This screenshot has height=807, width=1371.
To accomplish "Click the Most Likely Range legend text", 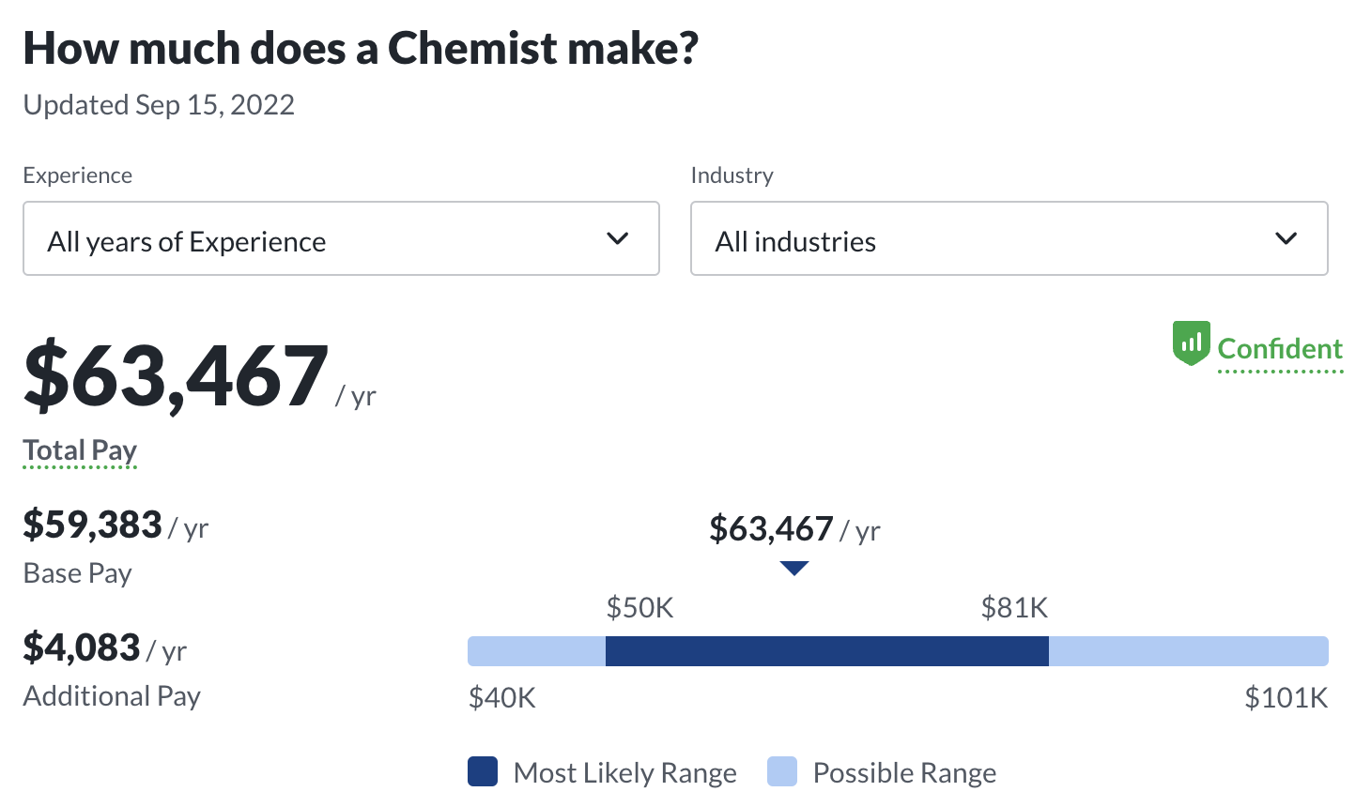I will click(x=624, y=772).
